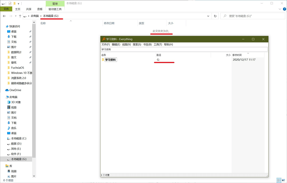Open the customize quick access toolbar dropdown
287x183 pixels.
[x=19, y=3]
